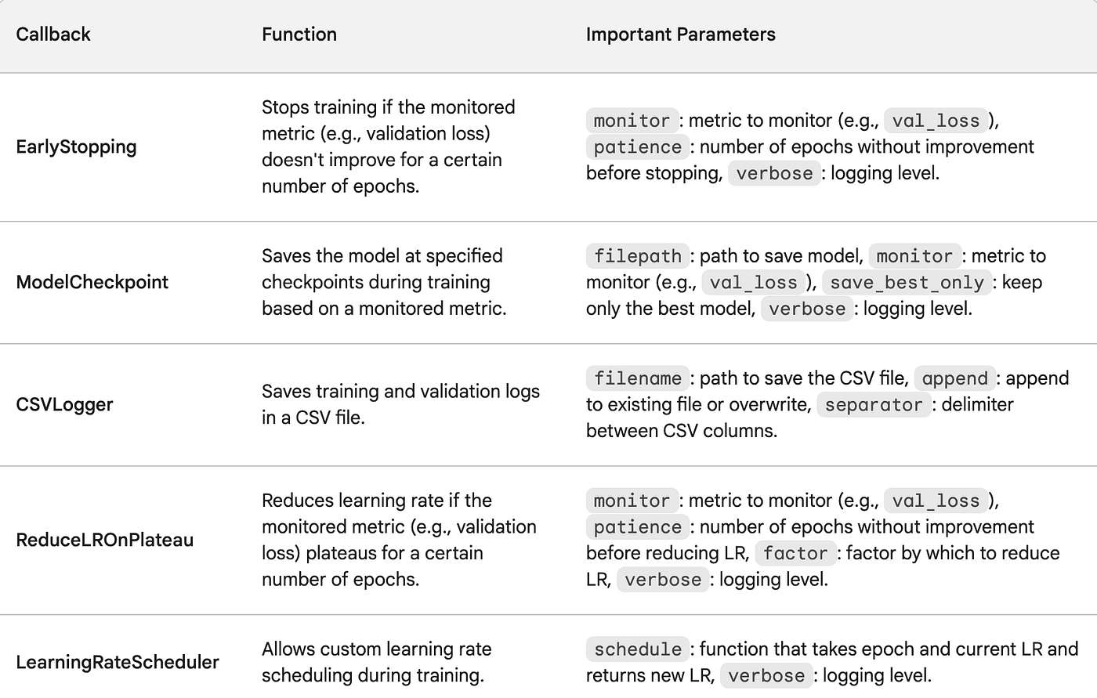Click the append code tag
Image resolution: width=1097 pixels, height=698 pixels.
click(x=954, y=378)
